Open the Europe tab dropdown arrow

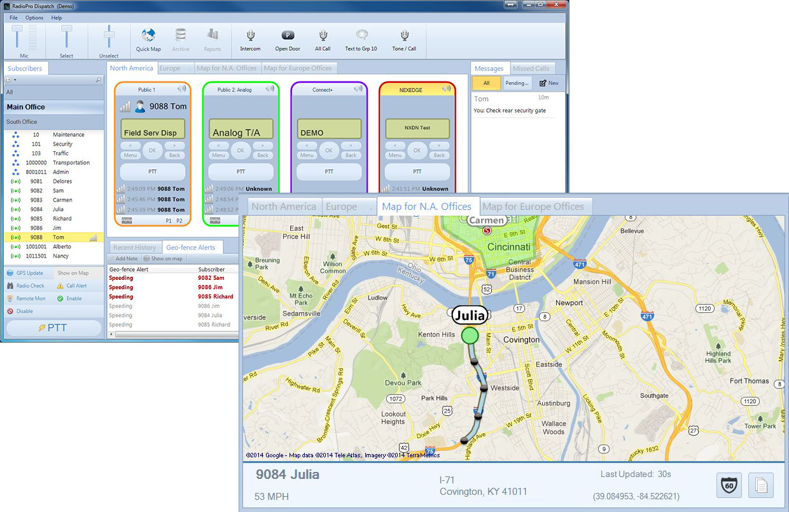coord(188,70)
